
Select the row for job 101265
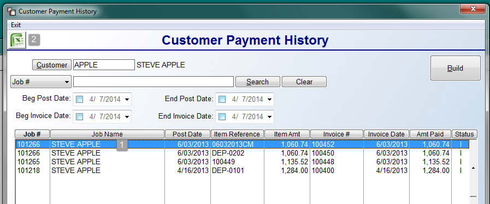point(242,162)
